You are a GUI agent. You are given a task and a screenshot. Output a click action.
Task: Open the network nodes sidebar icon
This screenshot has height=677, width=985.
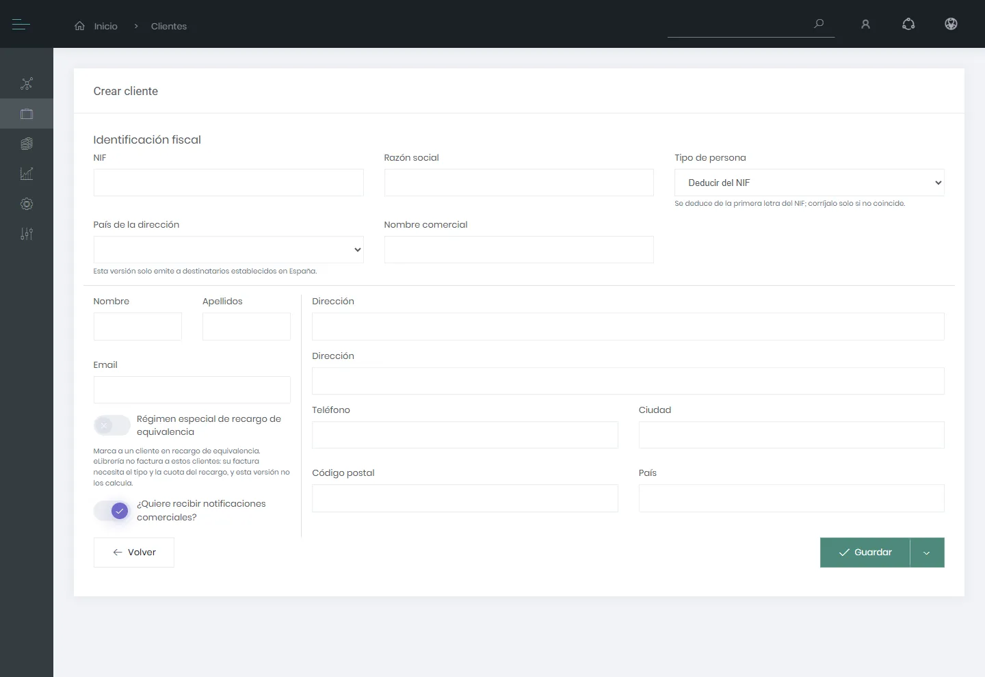click(x=27, y=84)
